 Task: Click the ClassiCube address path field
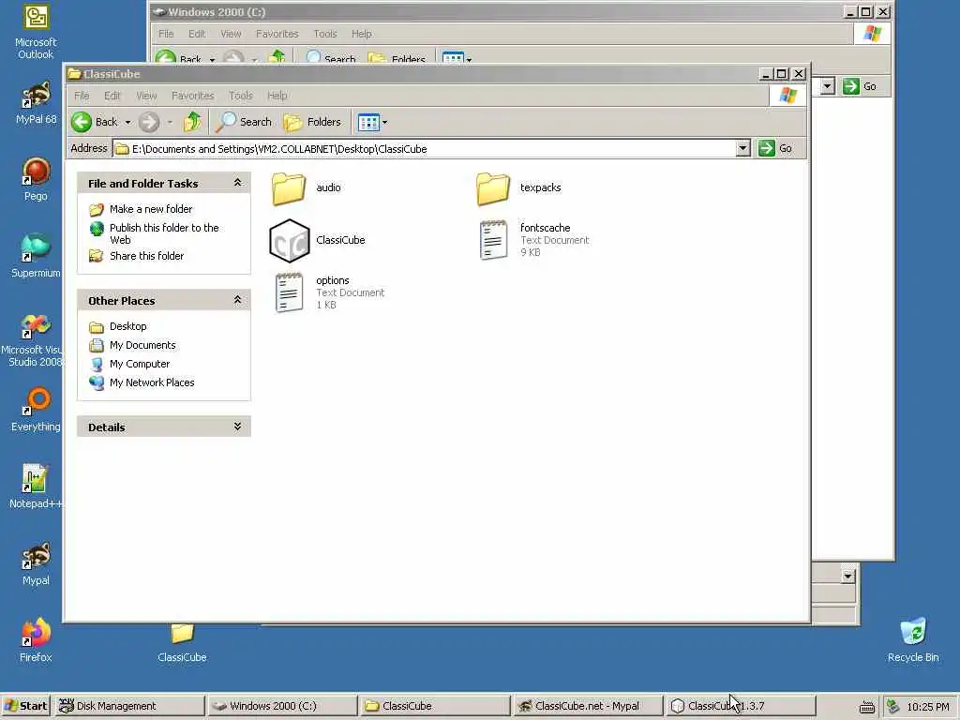425,149
